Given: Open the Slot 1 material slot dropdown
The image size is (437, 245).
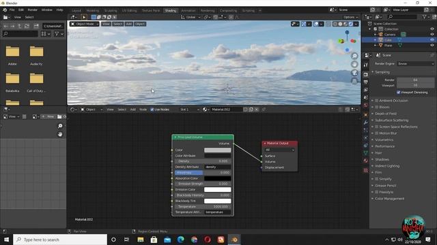Looking at the screenshot, I should click(190, 110).
